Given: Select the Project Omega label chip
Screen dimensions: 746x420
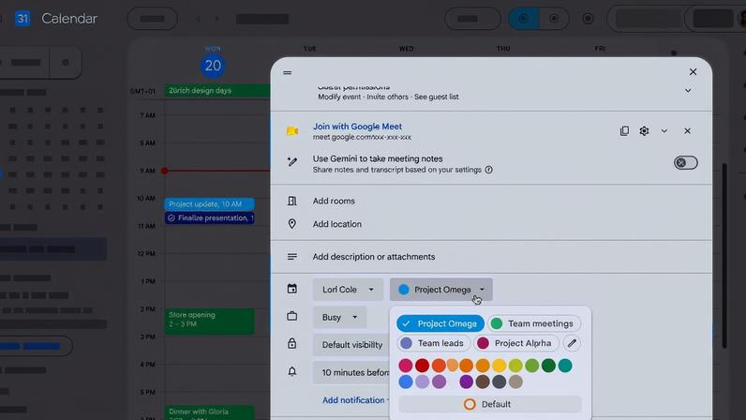Looking at the screenshot, I should click(x=440, y=323).
